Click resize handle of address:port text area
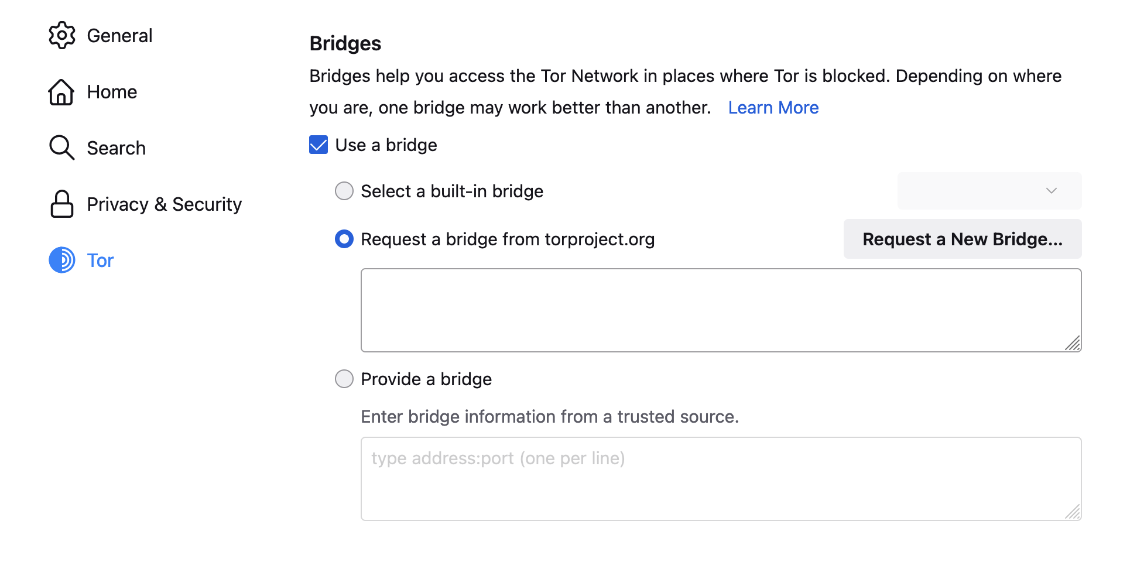The height and width of the screenshot is (562, 1137). [1073, 512]
